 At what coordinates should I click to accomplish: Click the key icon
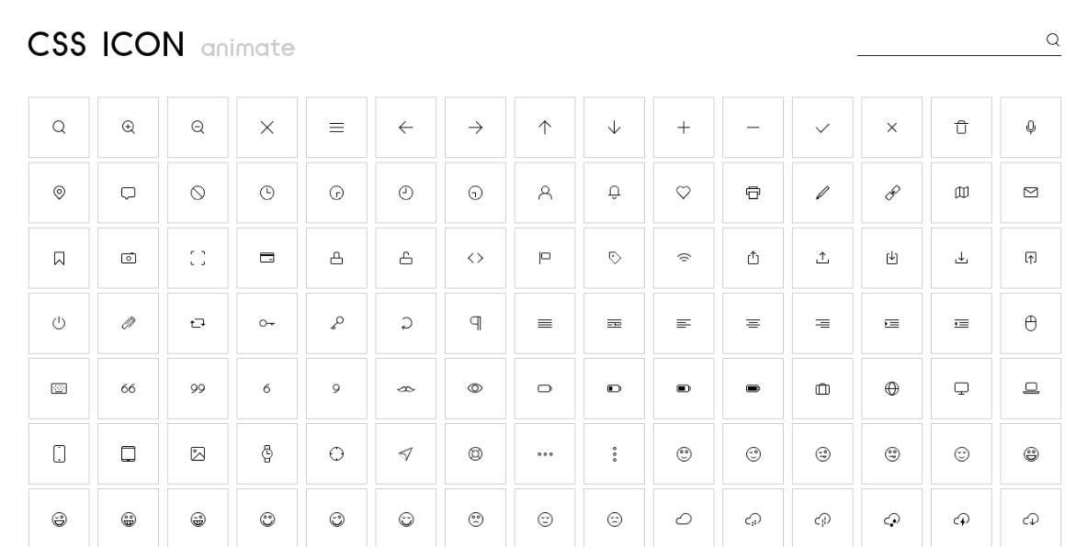pyautogui.click(x=336, y=323)
